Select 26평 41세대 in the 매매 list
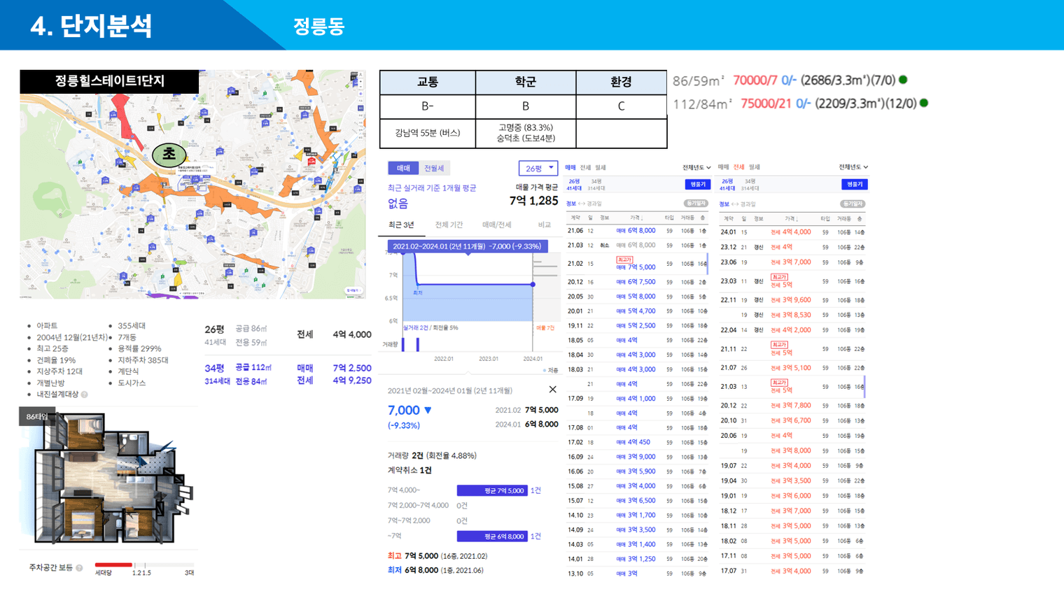 click(x=574, y=185)
